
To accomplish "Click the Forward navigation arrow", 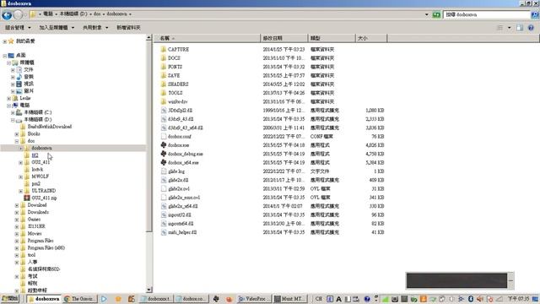I will pyautogui.click(x=19, y=14).
